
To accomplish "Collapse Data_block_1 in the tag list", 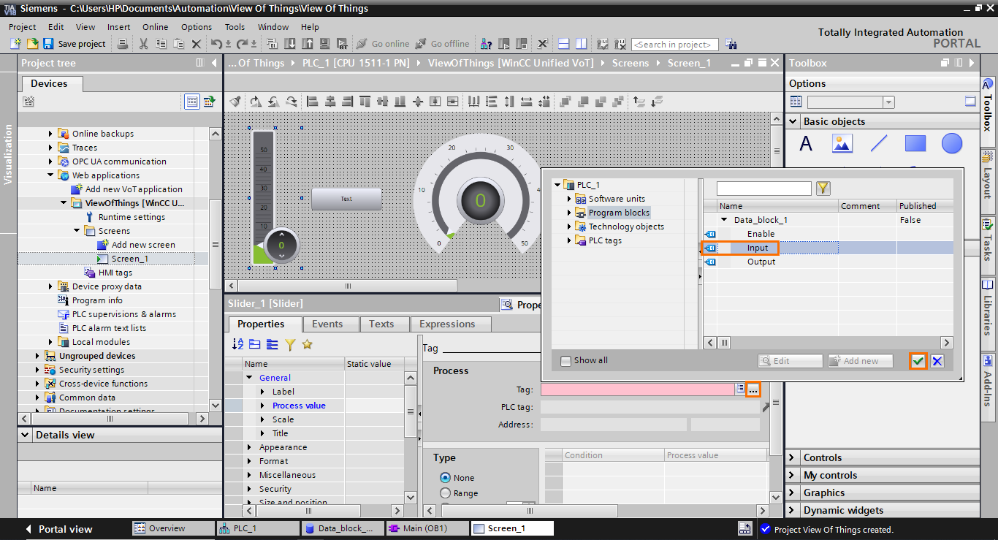I will [725, 220].
